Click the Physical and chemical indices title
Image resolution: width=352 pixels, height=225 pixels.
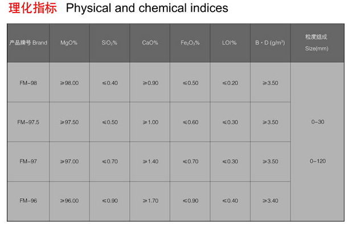click(147, 8)
